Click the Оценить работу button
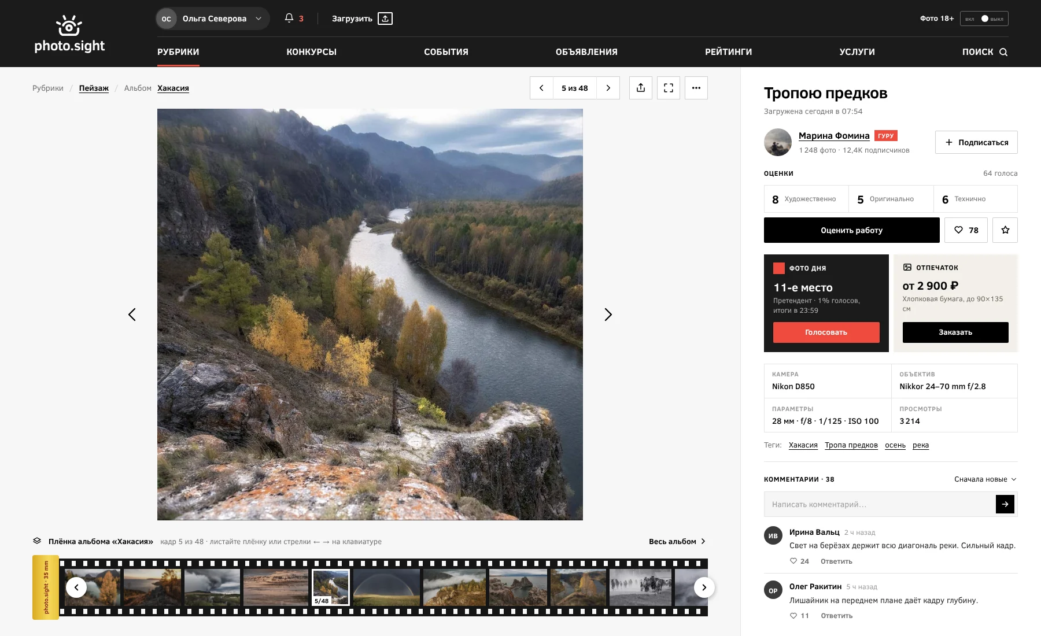1041x636 pixels. click(x=851, y=230)
